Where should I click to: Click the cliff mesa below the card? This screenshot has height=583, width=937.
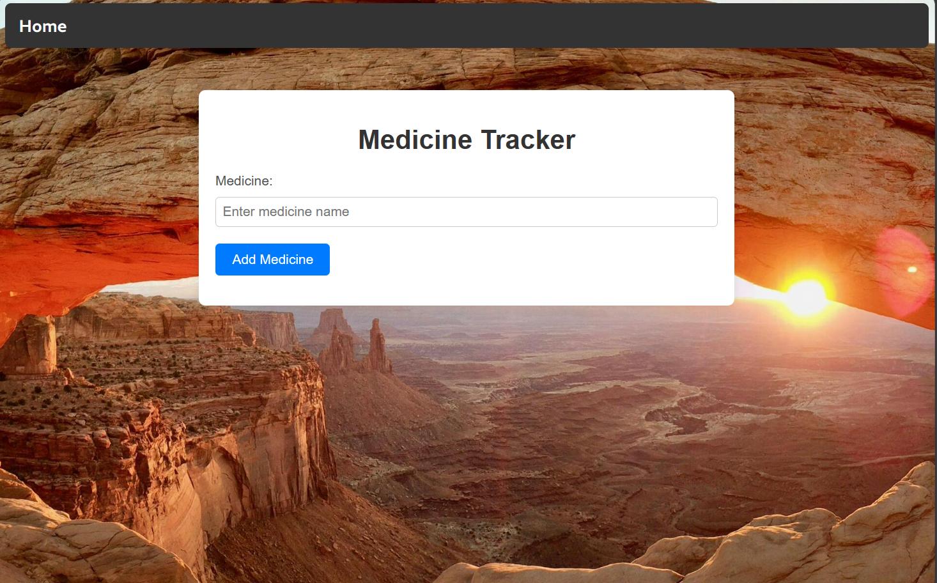click(166, 409)
